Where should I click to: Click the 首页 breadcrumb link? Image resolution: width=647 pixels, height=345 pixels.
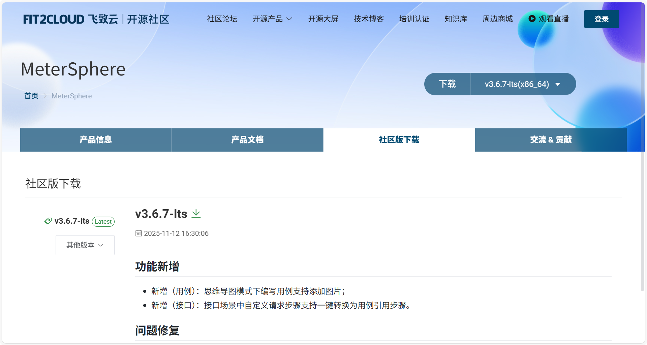click(31, 96)
